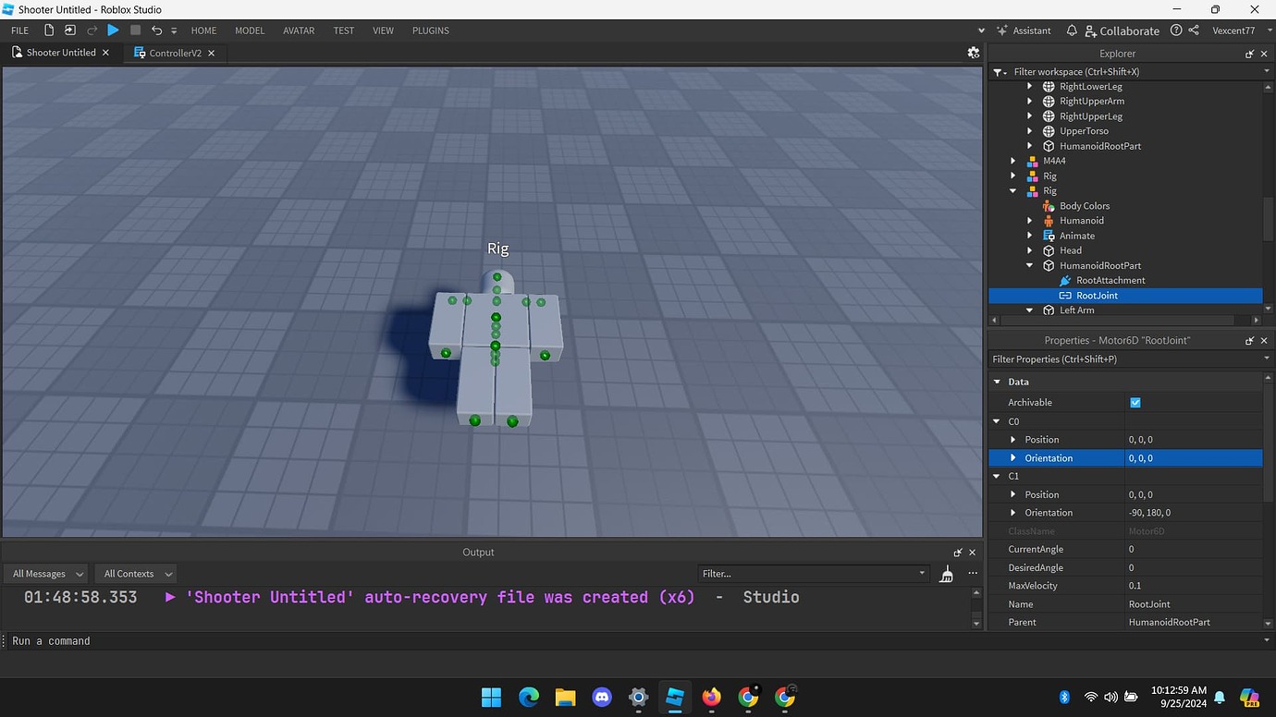Click the Undo icon in quick access toolbar
This screenshot has height=717, width=1276.
tap(155, 30)
